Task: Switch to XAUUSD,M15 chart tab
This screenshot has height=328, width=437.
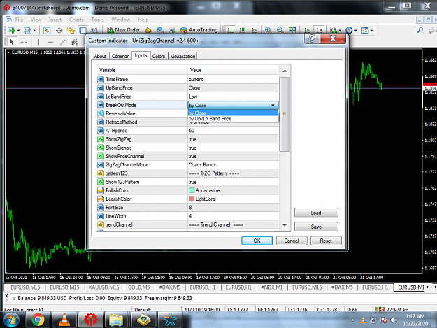Action: (x=103, y=287)
